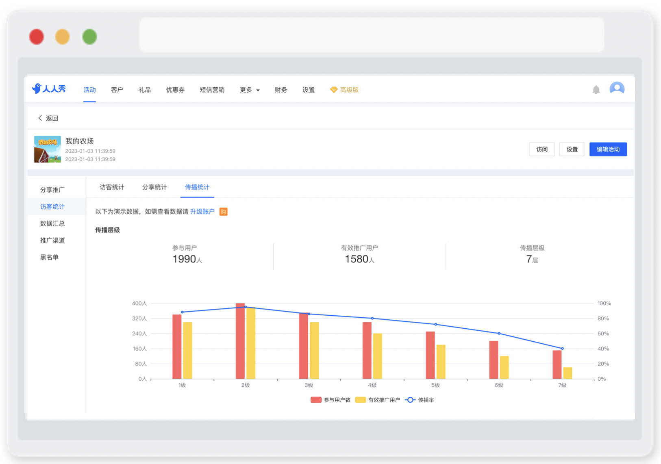The height and width of the screenshot is (464, 661).
Task: Toggle the red 参与用户数 legend swatch
Action: 316,400
